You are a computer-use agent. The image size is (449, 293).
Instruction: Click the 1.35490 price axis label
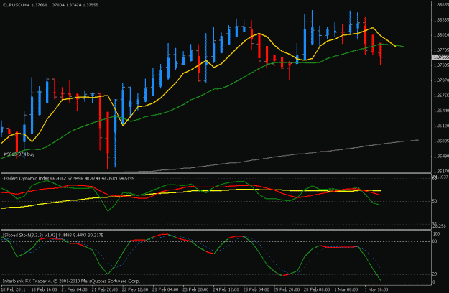point(441,157)
